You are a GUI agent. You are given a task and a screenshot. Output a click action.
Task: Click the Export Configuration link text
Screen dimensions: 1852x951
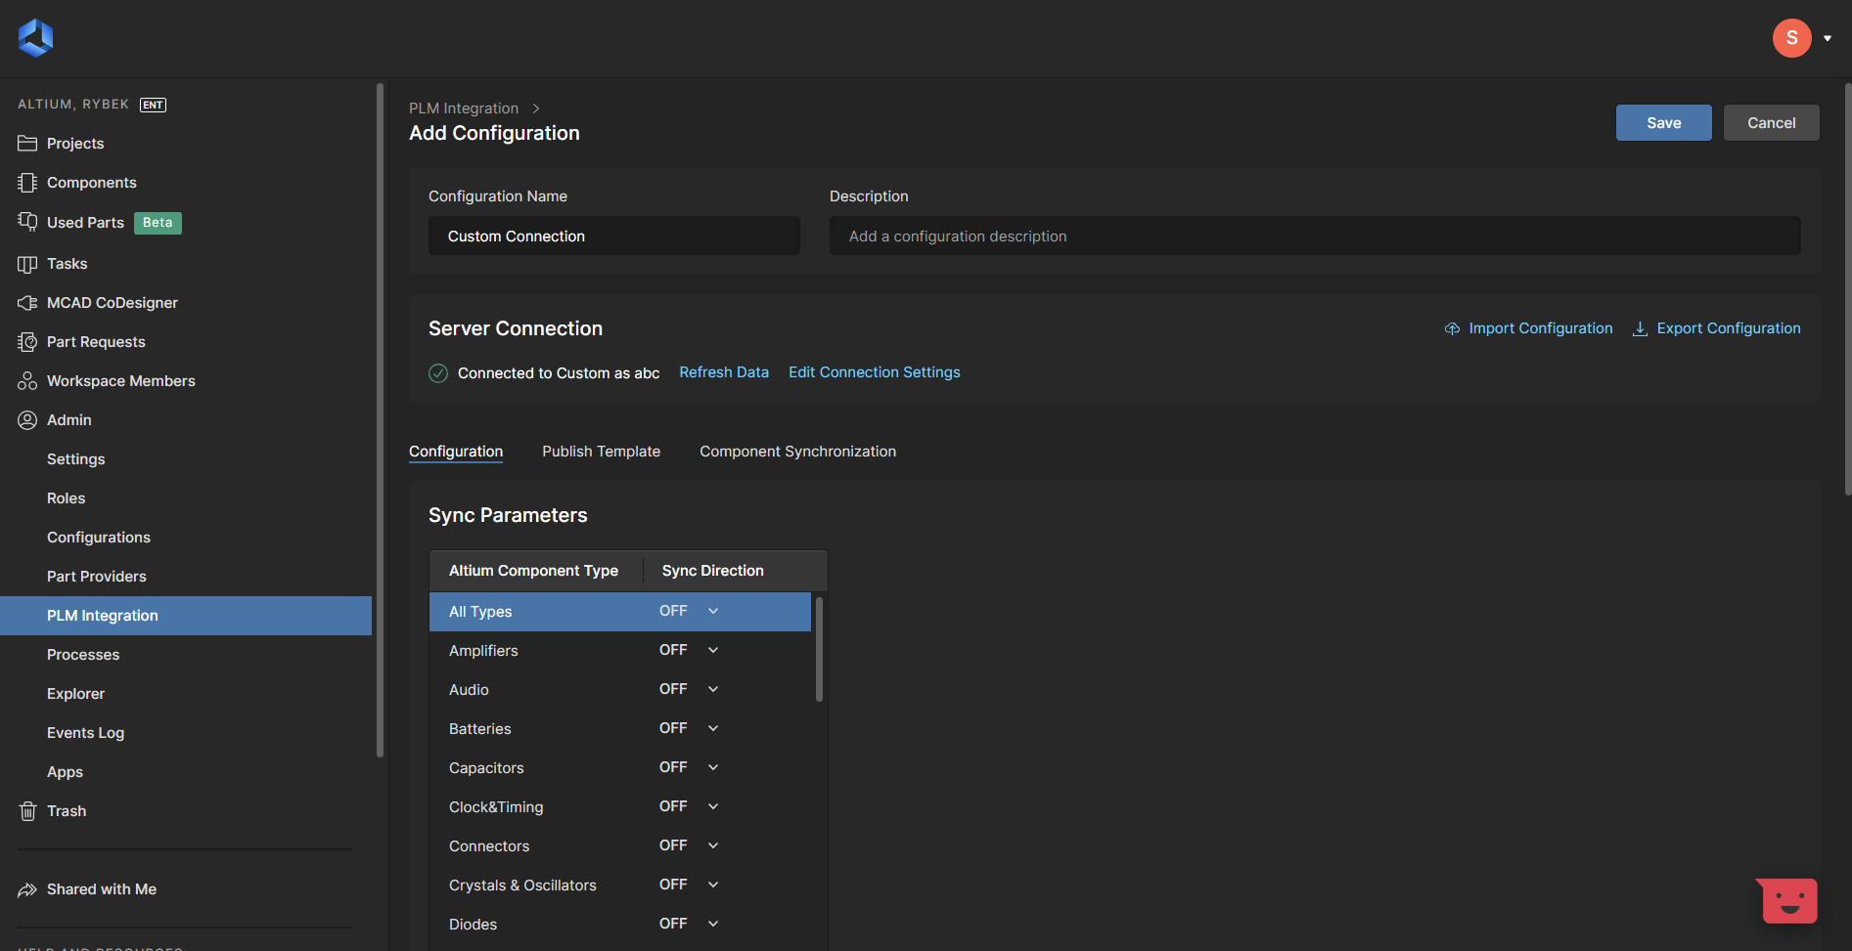[1729, 328]
